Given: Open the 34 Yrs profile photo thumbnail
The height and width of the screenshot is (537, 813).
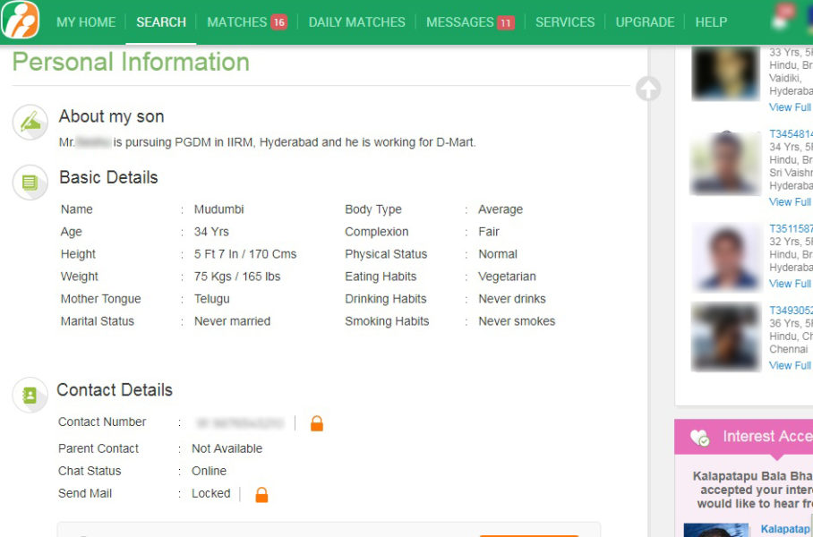Looking at the screenshot, I should coord(726,164).
